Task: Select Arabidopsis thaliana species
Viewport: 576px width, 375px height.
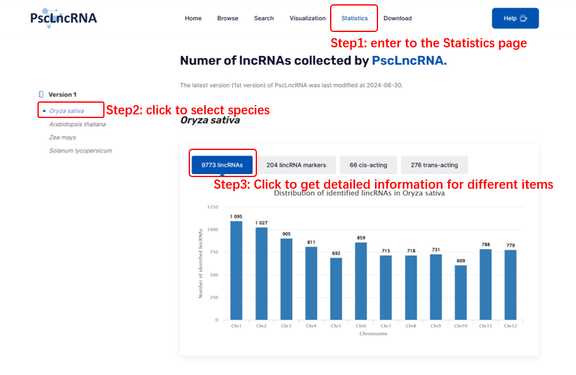Action: (x=77, y=124)
